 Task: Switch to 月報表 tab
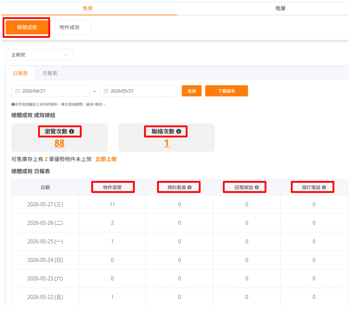point(50,73)
